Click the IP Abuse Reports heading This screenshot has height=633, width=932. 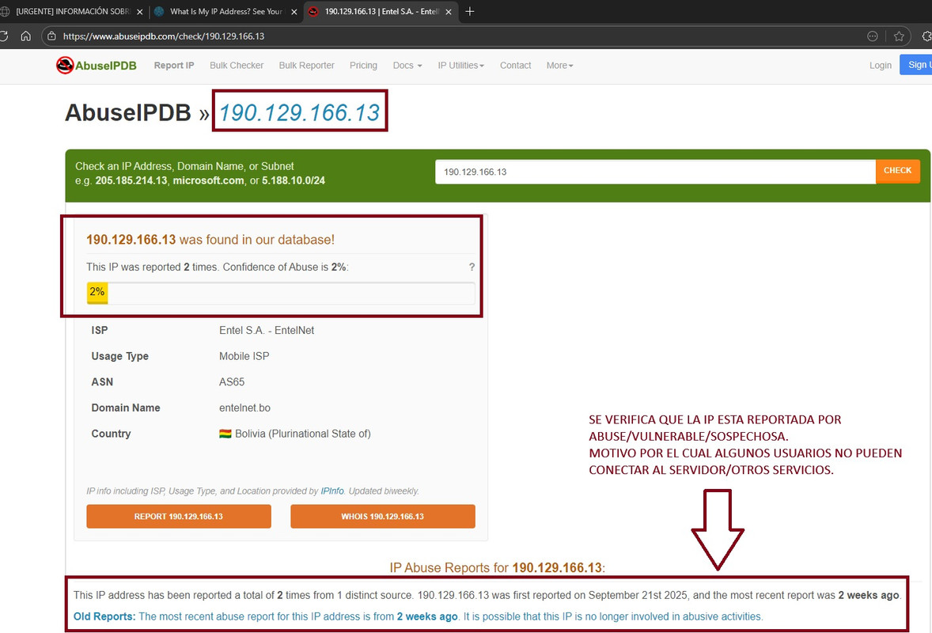pyautogui.click(x=497, y=567)
